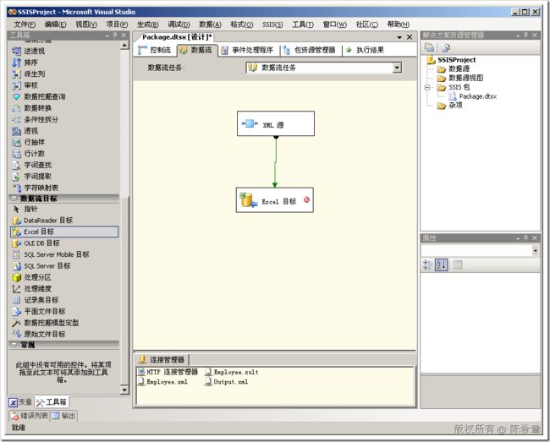Choose the 处理维度 dimension processing icon
The width and height of the screenshot is (550, 442).
(x=16, y=289)
